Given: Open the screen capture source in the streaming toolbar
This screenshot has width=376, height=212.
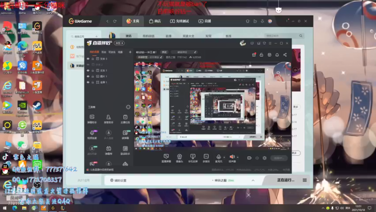Looking at the screenshot, I should (x=166, y=158).
